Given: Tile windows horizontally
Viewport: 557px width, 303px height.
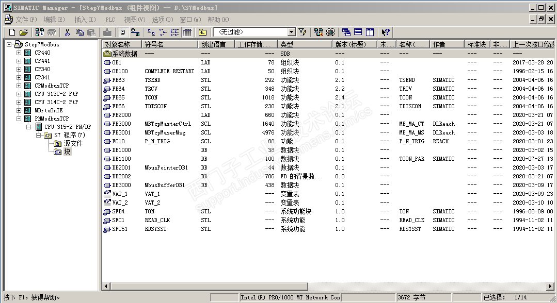Looking at the screenshot, I should click(x=358, y=32).
